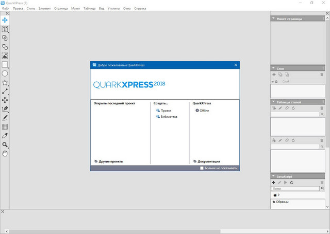Click pencil edit icon in paragraph styles row
The image size is (330, 234).
click(280, 108)
